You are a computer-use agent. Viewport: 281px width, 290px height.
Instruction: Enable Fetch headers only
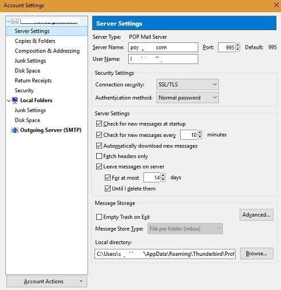click(99, 156)
